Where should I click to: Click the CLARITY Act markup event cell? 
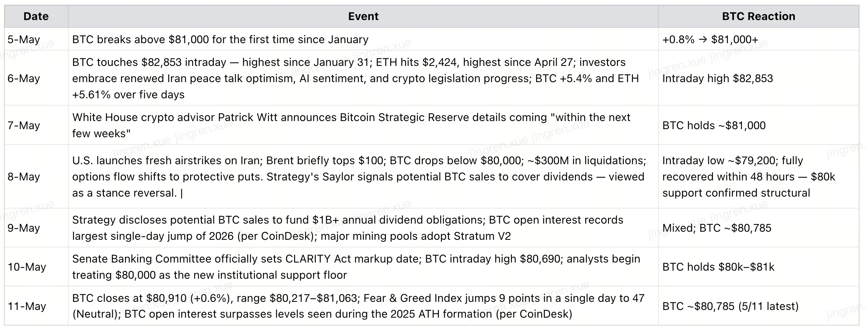pos(363,266)
